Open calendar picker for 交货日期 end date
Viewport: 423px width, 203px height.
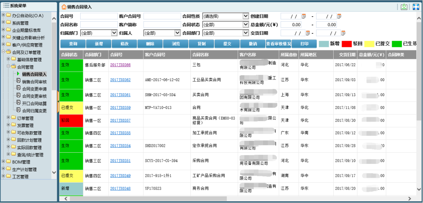pyautogui.click(x=339, y=33)
